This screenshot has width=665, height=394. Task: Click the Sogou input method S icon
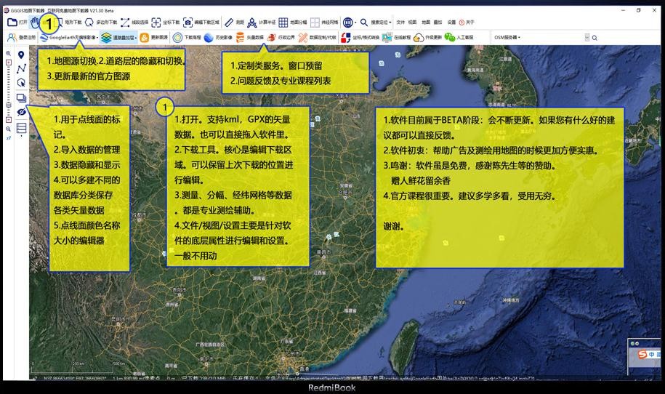tap(643, 354)
